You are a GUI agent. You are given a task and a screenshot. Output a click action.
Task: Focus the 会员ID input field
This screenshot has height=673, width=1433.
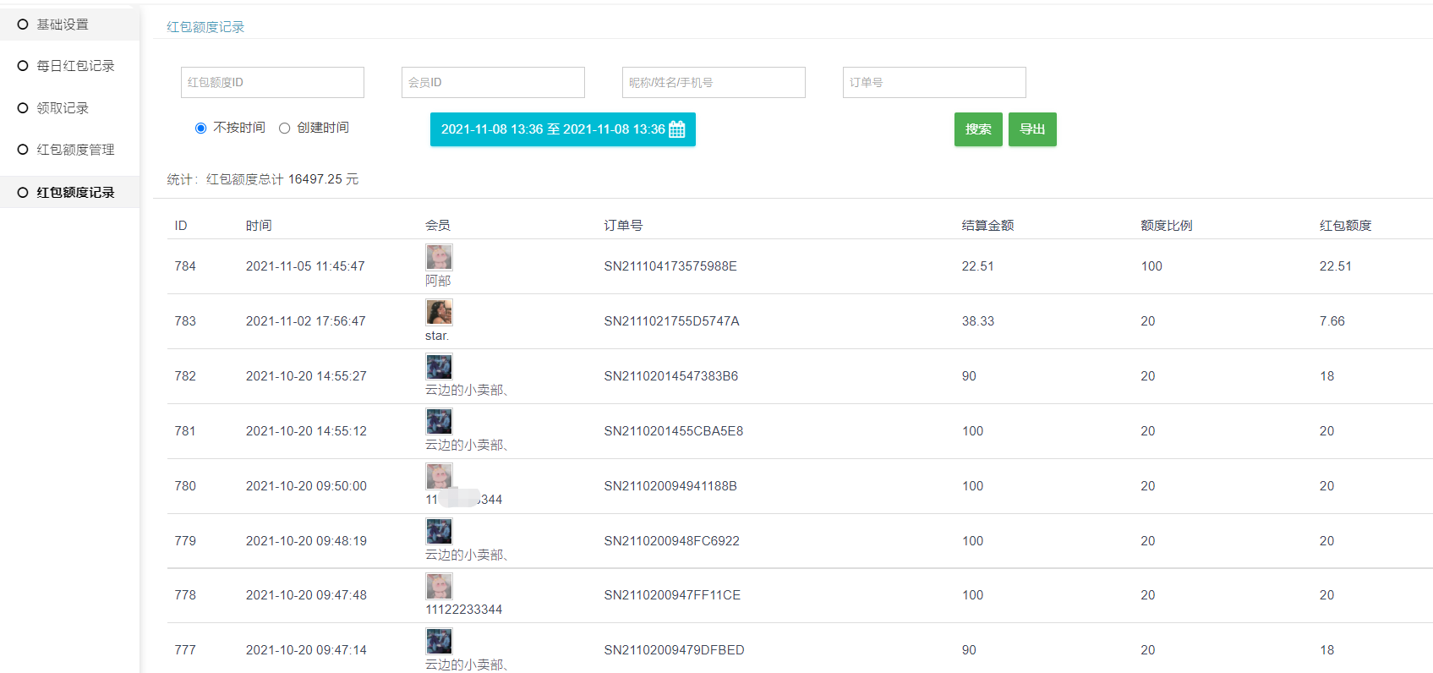[493, 83]
